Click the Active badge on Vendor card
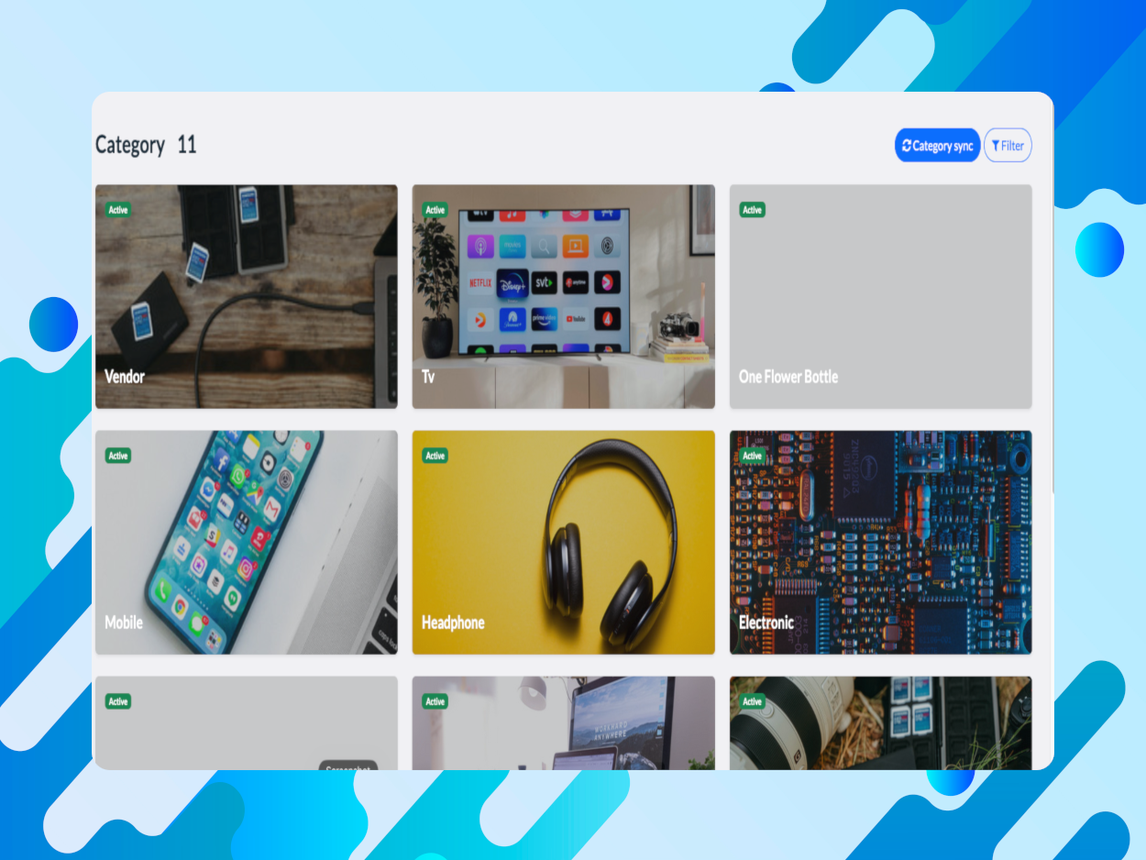This screenshot has height=860, width=1146. (x=118, y=210)
